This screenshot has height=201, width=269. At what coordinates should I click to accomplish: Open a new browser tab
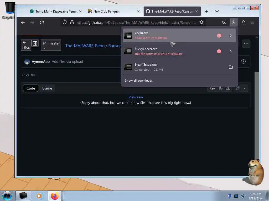pos(206,12)
